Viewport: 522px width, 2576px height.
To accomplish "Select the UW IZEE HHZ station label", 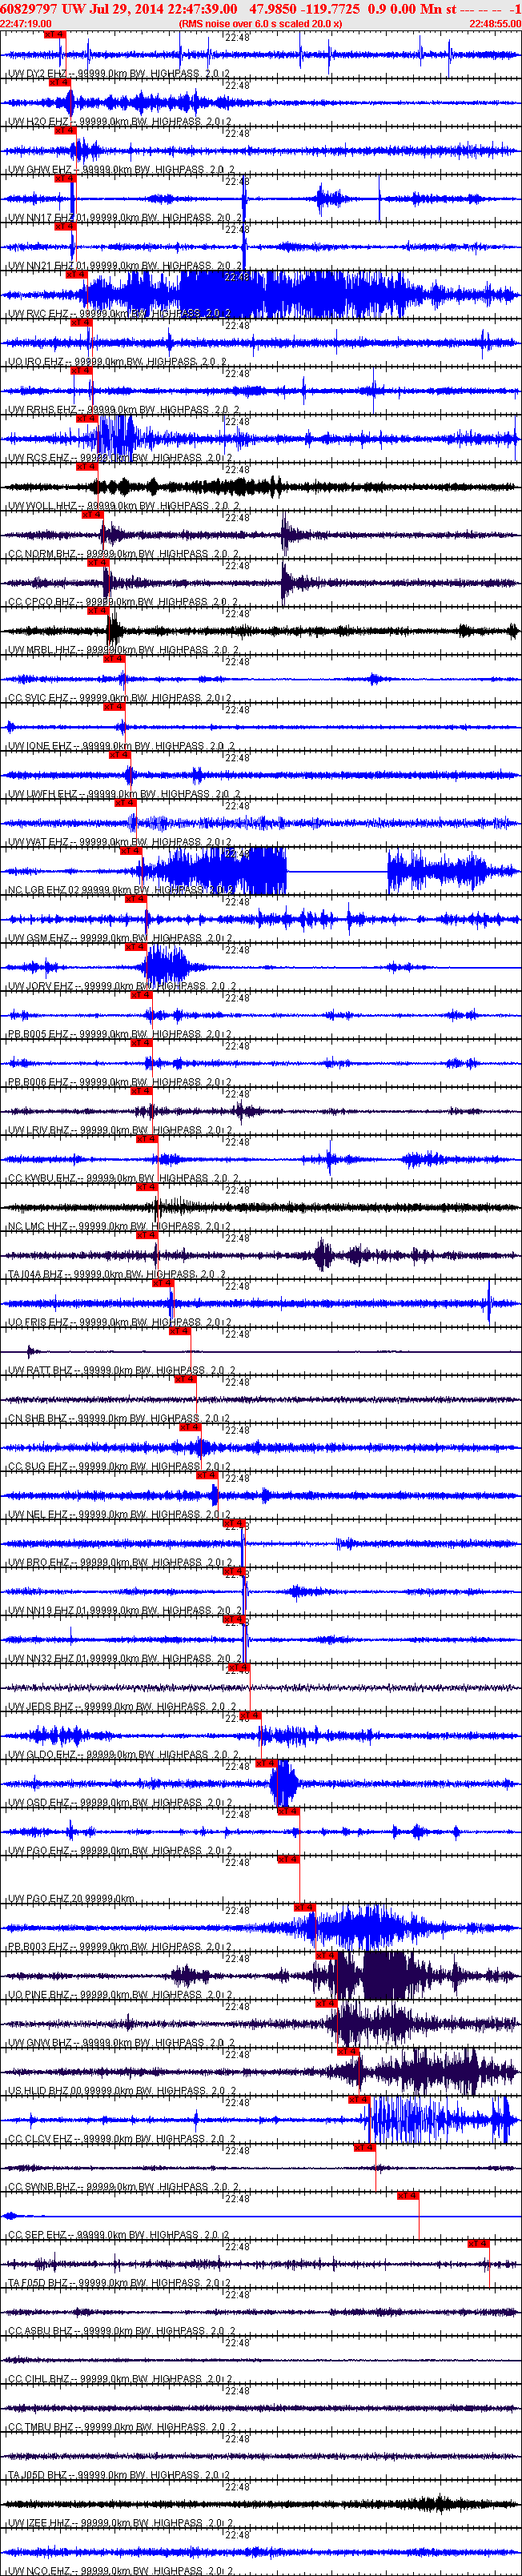I will [119, 2522].
